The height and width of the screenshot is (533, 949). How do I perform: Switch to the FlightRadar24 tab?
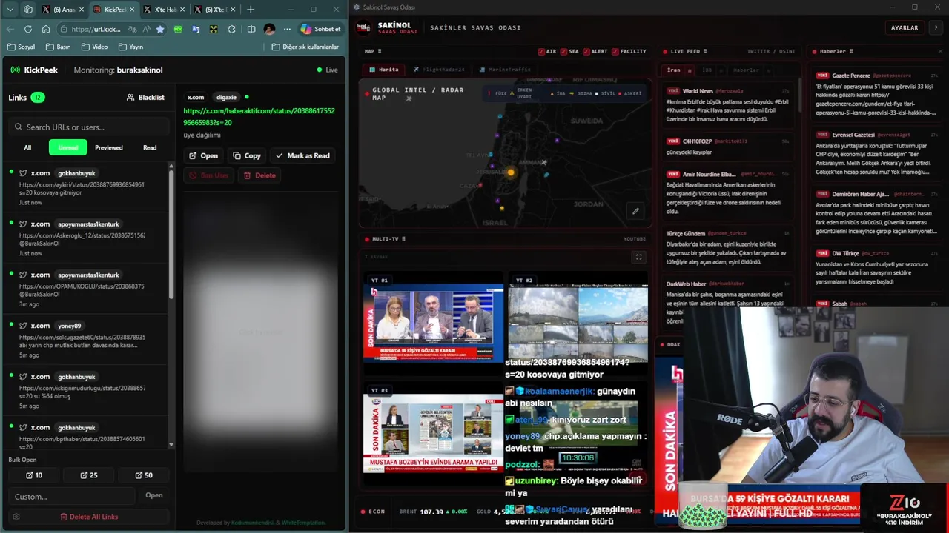click(x=440, y=70)
